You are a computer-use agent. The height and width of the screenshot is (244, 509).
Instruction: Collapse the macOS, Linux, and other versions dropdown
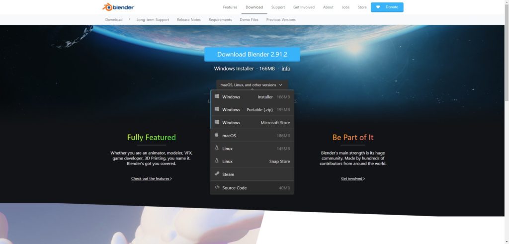click(x=252, y=85)
